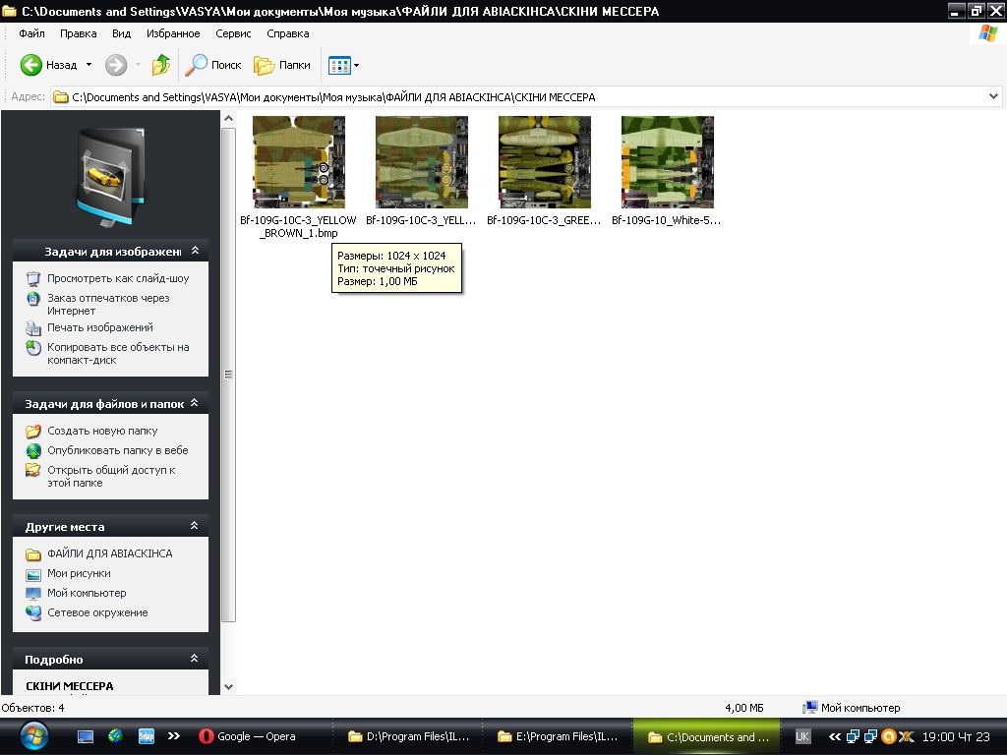Open Сетевое окружение link
The height and width of the screenshot is (755, 1007).
point(97,613)
